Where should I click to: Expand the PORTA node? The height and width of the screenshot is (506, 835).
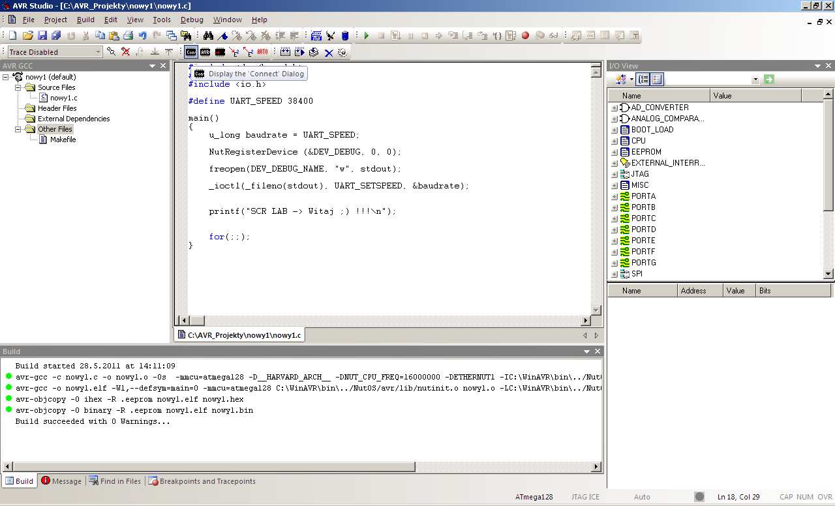(615, 197)
